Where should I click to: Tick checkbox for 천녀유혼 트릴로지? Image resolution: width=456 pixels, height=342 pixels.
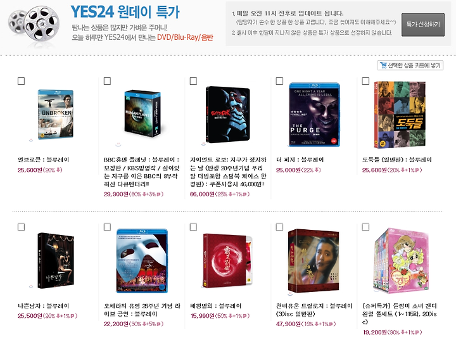click(279, 227)
